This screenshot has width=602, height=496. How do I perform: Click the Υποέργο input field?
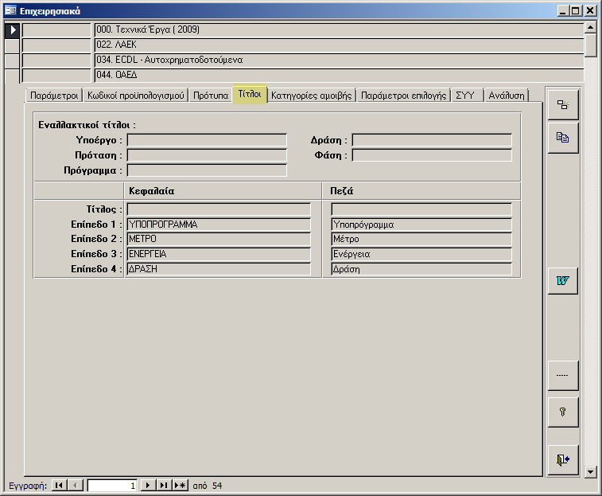pyautogui.click(x=207, y=140)
